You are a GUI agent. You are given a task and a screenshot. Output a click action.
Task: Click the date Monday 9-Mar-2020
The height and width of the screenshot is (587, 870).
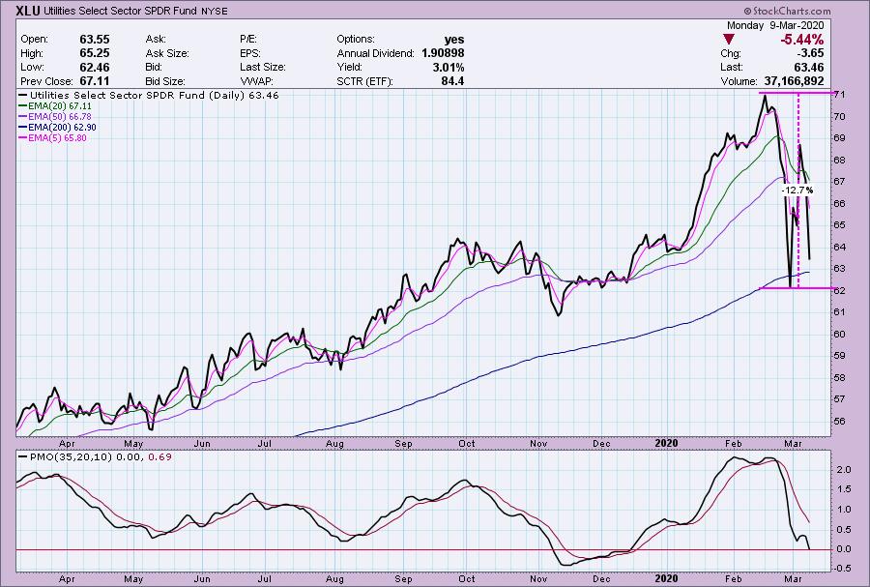775,25
